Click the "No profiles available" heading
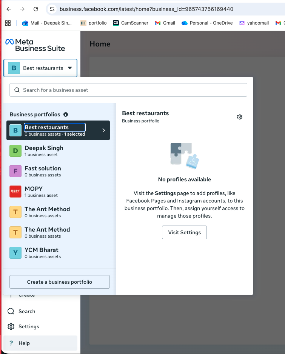Image resolution: width=285 pixels, height=354 pixels. coord(185,179)
